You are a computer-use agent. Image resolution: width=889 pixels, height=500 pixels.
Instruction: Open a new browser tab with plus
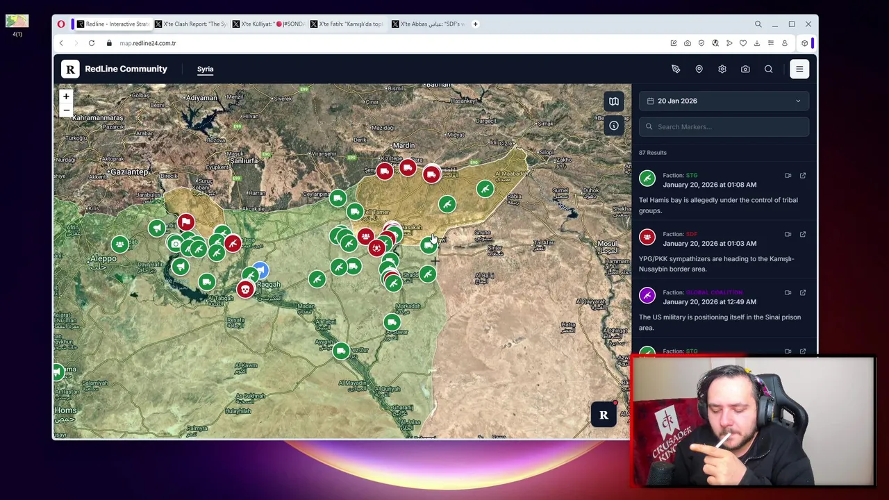point(475,24)
